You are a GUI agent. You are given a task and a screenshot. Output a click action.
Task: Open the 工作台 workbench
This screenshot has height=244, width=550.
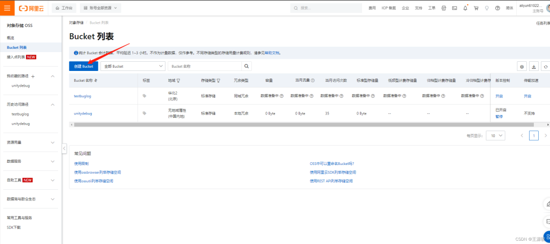coord(64,8)
